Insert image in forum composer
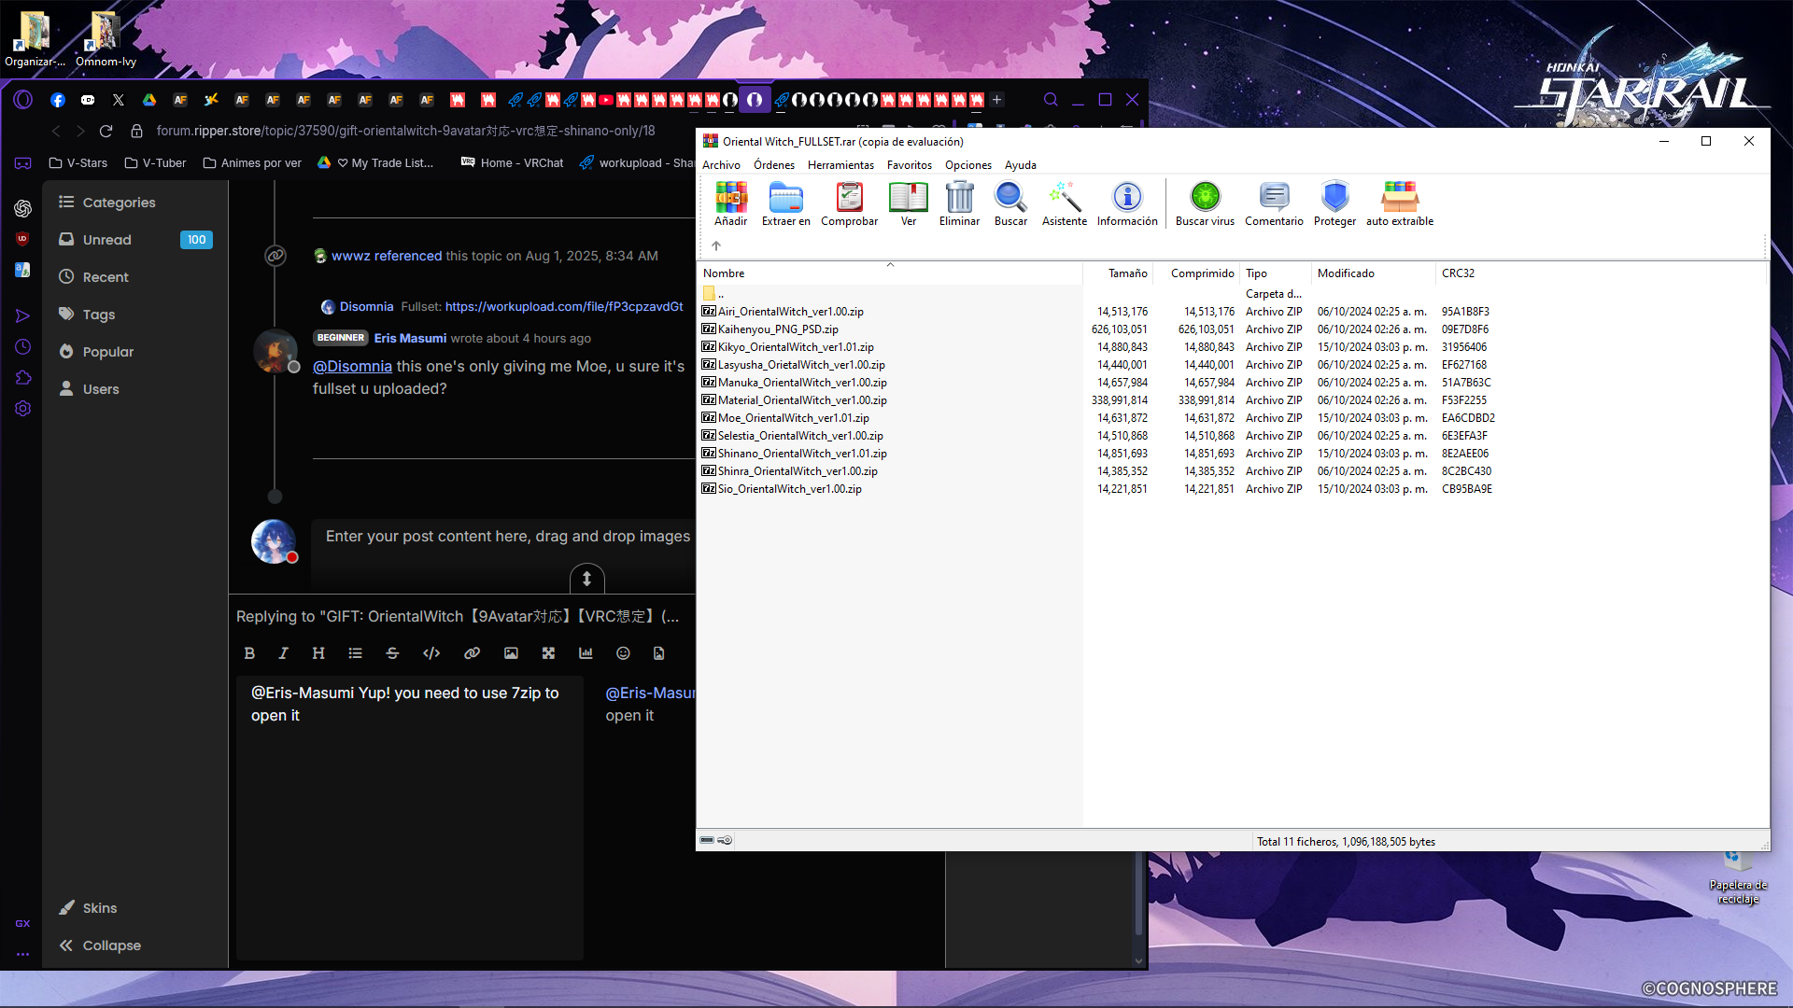The image size is (1793, 1008). click(511, 653)
